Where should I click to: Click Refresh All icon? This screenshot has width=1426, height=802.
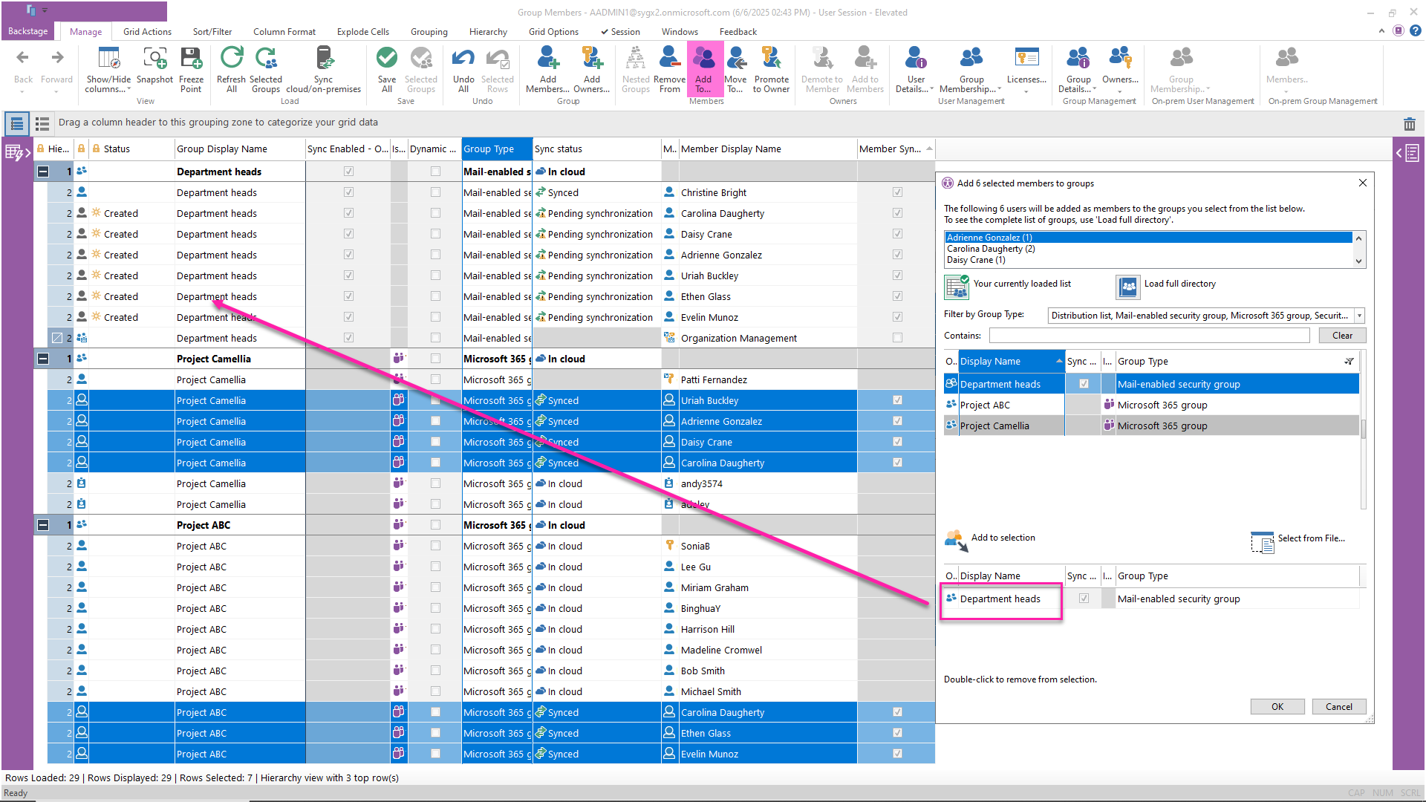click(231, 58)
